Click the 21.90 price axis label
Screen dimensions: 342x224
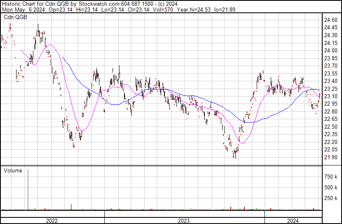(331, 157)
